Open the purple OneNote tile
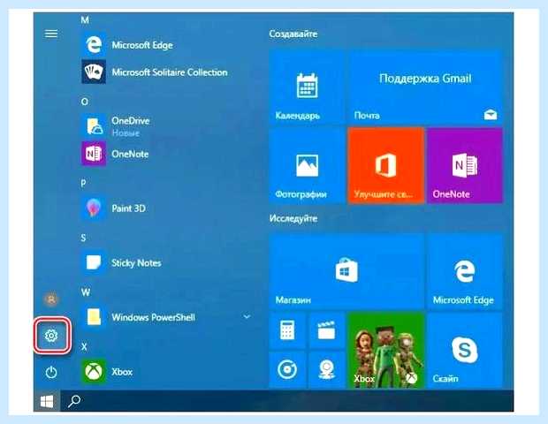 (x=464, y=165)
